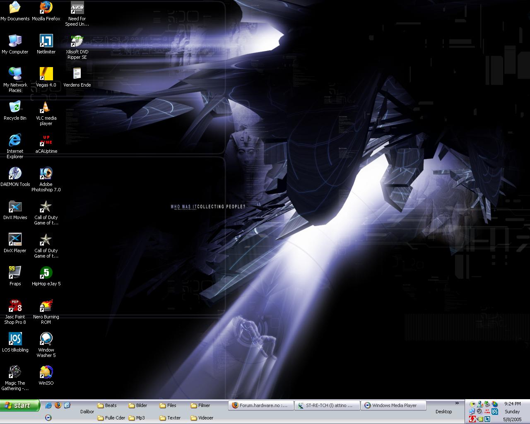Screen dimensions: 530x424
Task: Click the Desktop toolbar label
Action: point(443,412)
